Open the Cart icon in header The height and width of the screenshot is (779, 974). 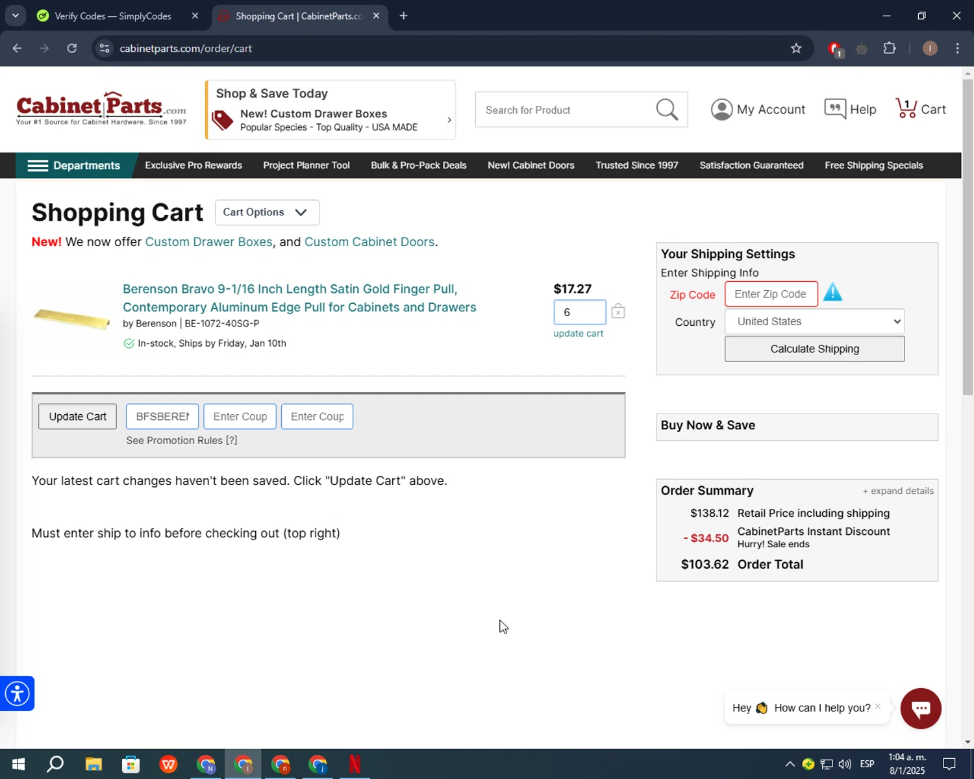pos(906,108)
